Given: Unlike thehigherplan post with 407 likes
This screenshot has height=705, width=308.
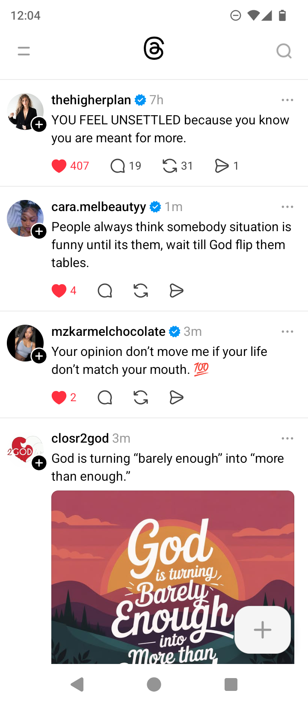Looking at the screenshot, I should [59, 166].
